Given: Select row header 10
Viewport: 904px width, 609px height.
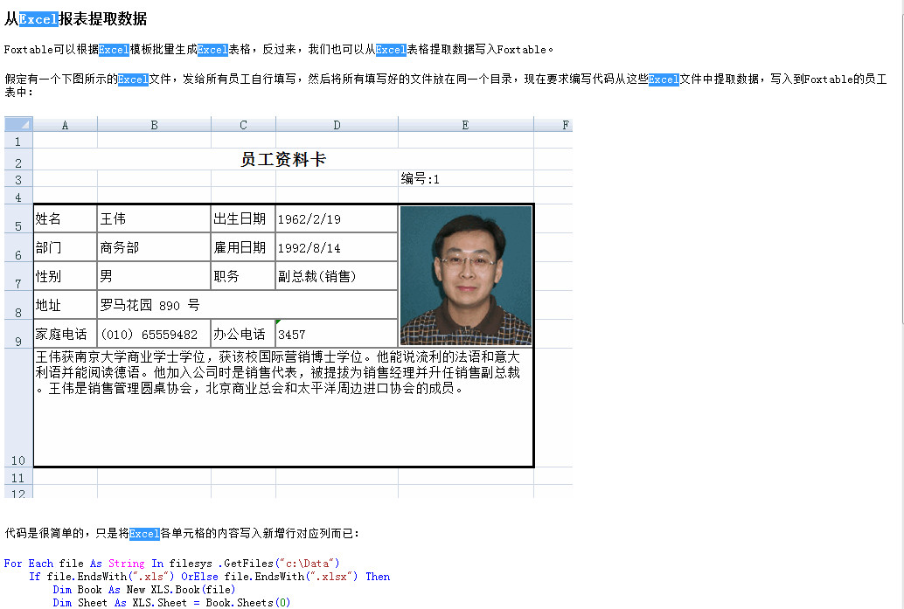Looking at the screenshot, I should point(18,407).
